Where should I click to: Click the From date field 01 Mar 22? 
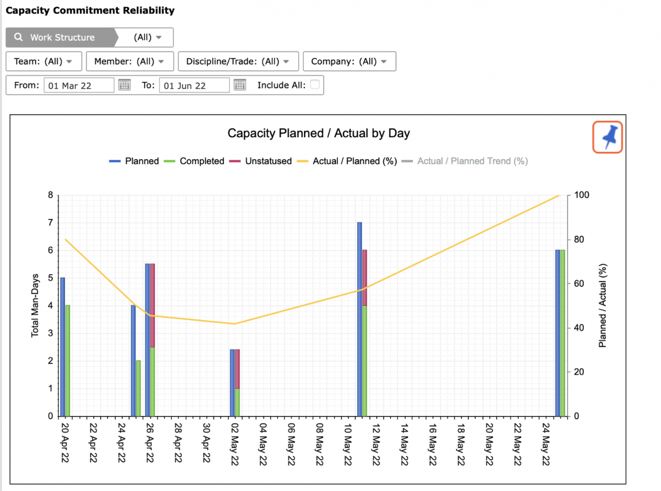tap(79, 85)
